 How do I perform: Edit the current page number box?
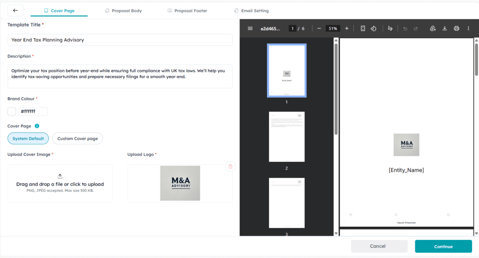coord(292,29)
